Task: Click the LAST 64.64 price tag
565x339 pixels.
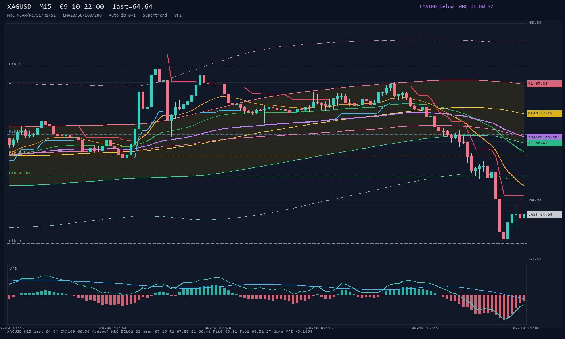Action: [x=544, y=214]
